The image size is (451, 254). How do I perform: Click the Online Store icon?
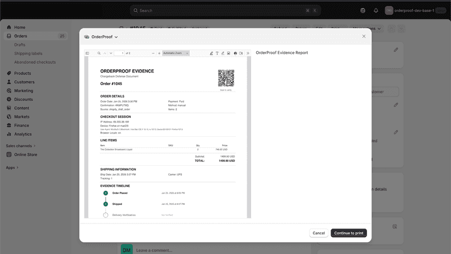(x=9, y=154)
